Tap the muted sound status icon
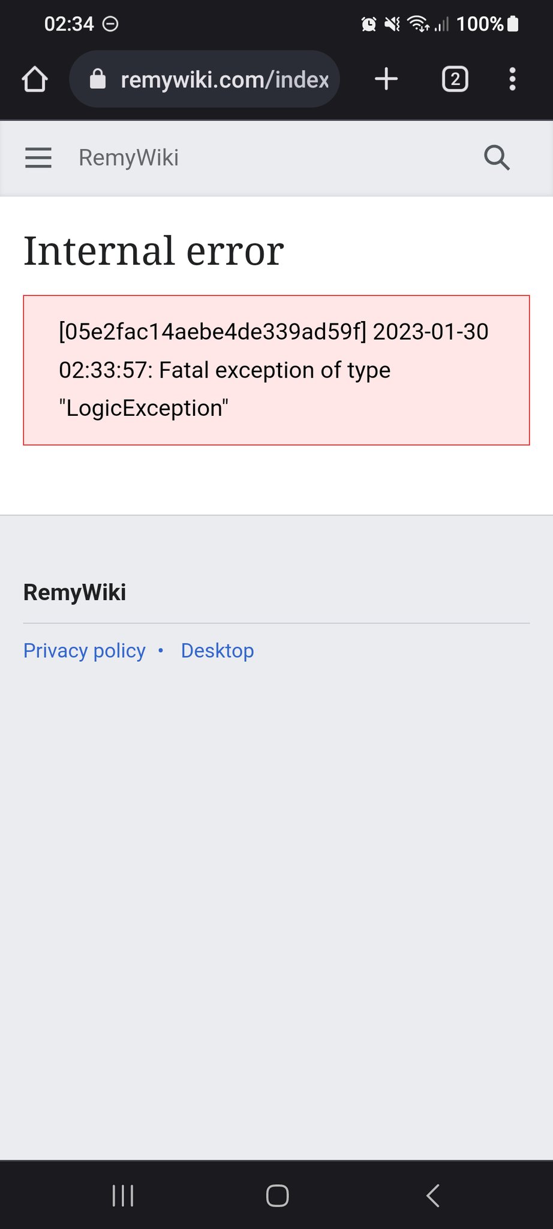 [392, 24]
